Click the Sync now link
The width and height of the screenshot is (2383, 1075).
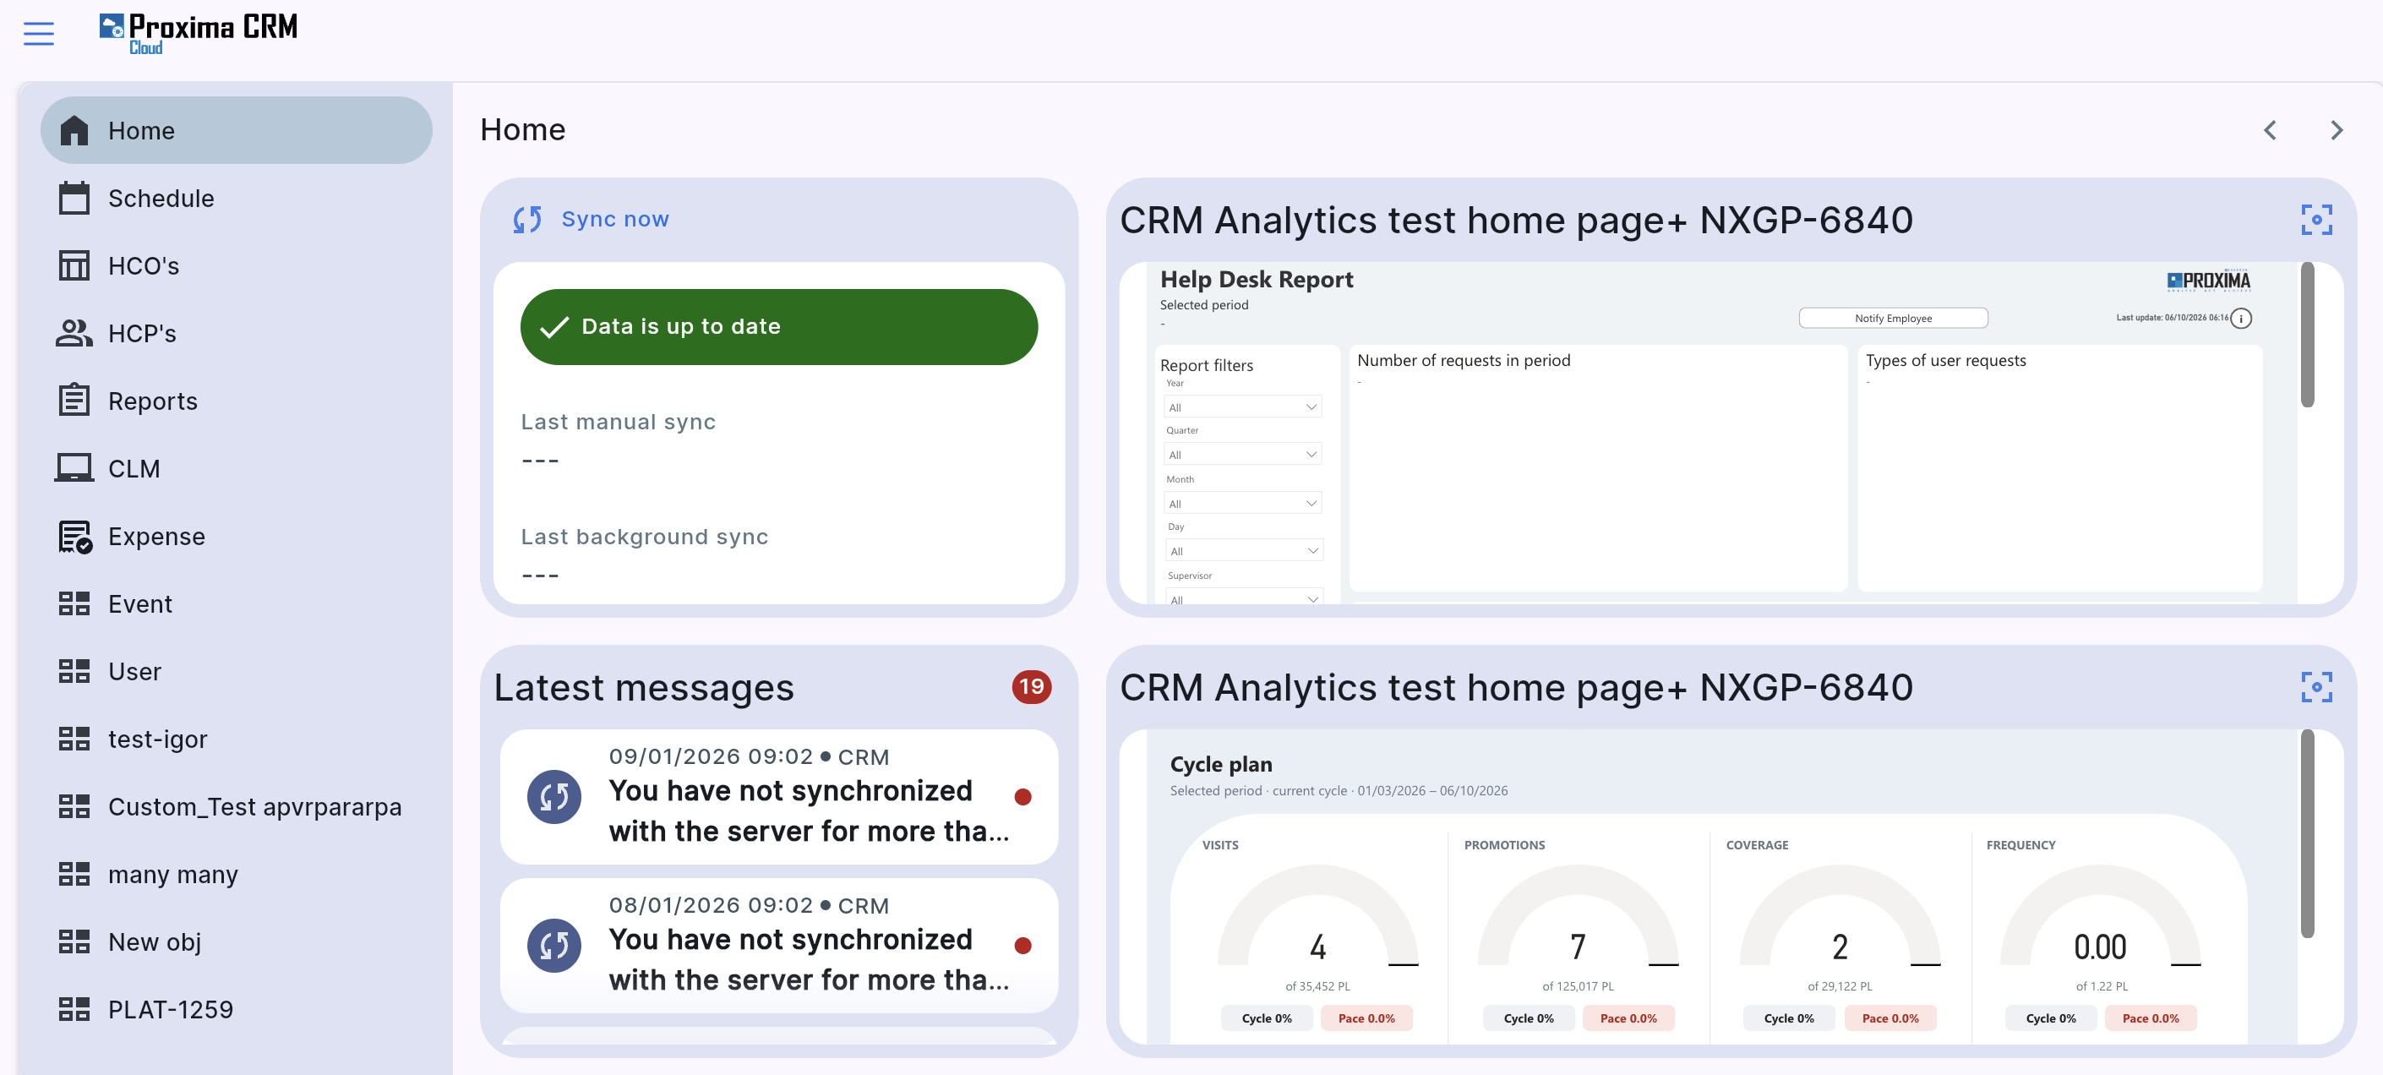(615, 219)
